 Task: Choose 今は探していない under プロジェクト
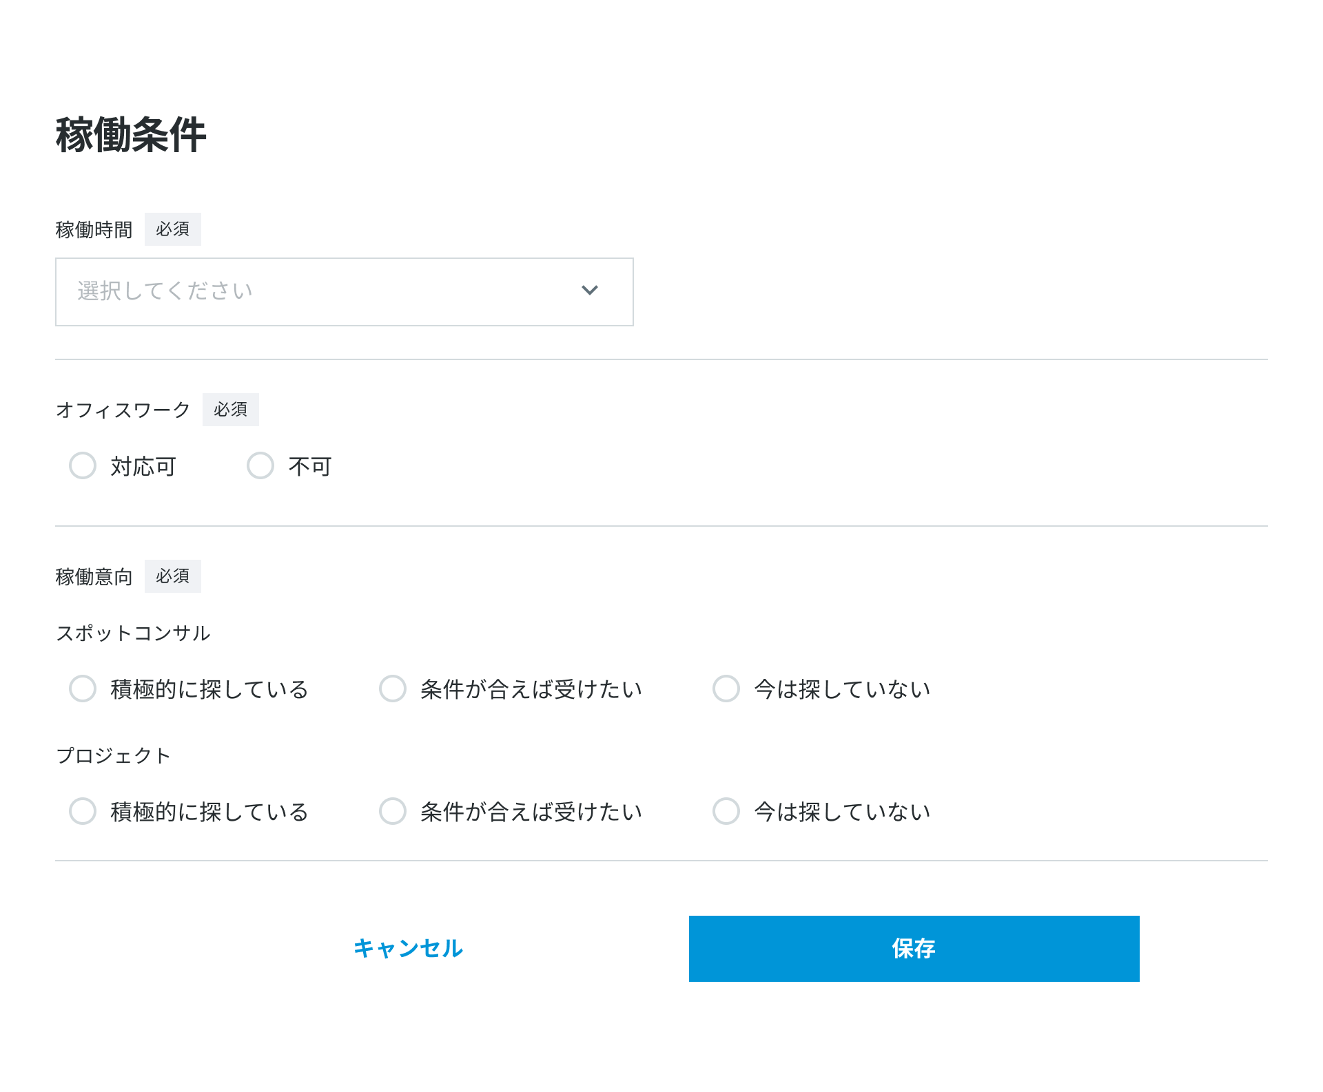click(x=726, y=811)
